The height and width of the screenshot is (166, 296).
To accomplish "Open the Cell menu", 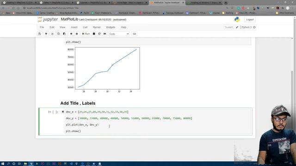I will [x=85, y=27].
